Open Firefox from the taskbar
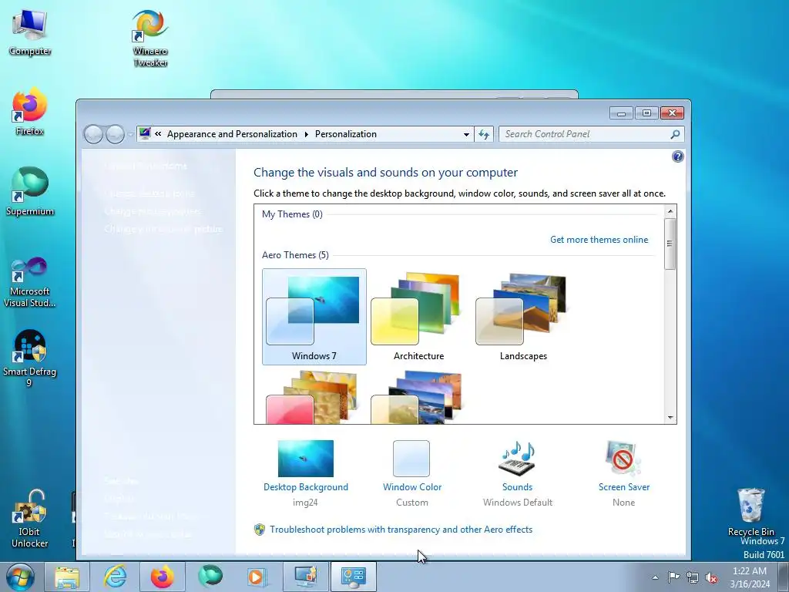 [163, 577]
